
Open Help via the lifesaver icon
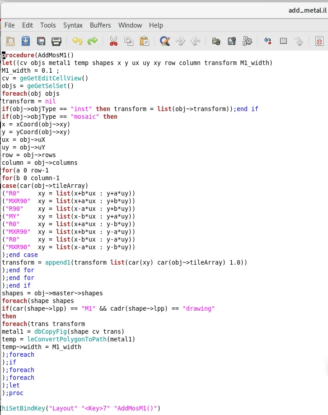click(x=319, y=41)
